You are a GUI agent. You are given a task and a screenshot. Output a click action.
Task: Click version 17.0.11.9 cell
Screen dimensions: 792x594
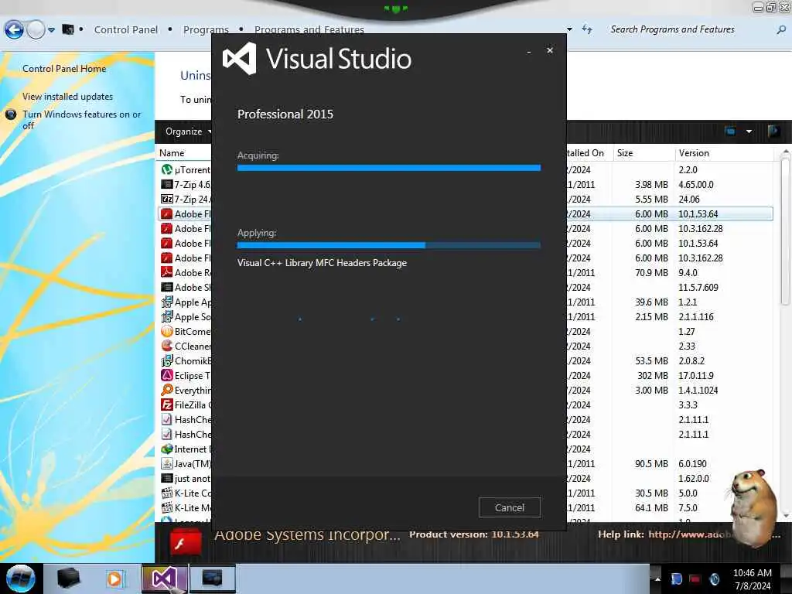point(695,376)
